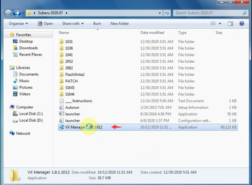Open the Share with menu
This screenshot has width=252, height=185.
(73, 23)
